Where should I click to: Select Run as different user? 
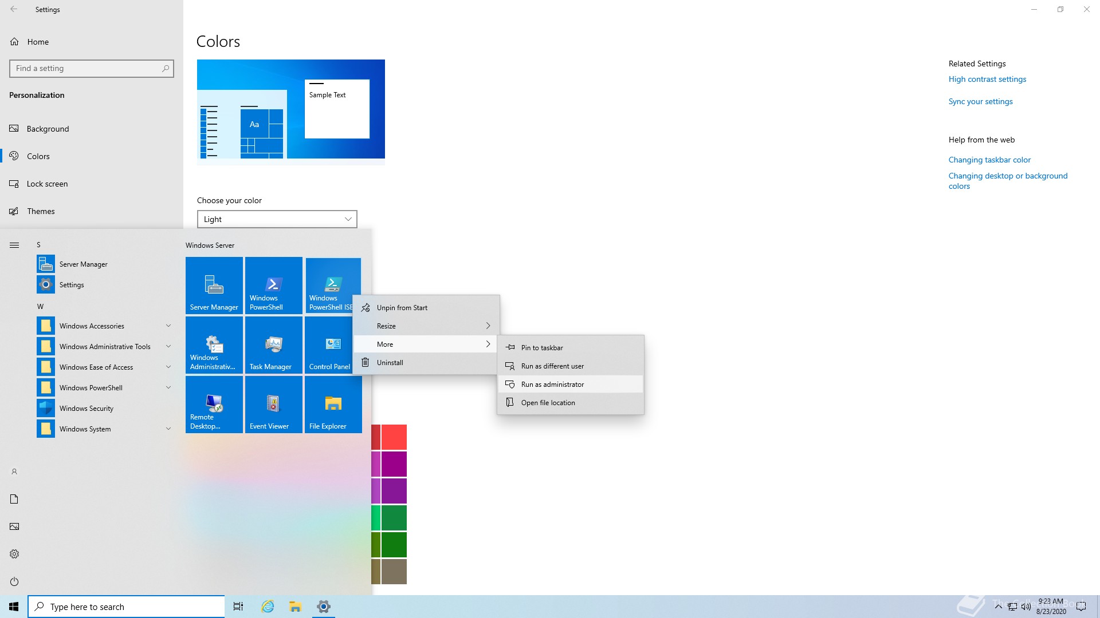coord(571,366)
